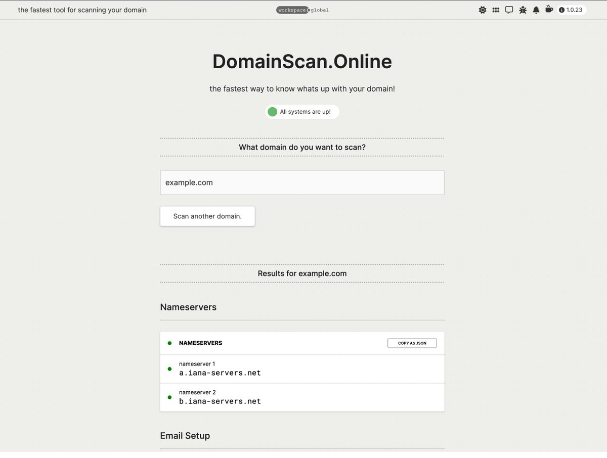Report a bug using the bug icon
Viewport: 607px width, 458px height.
[523, 10]
